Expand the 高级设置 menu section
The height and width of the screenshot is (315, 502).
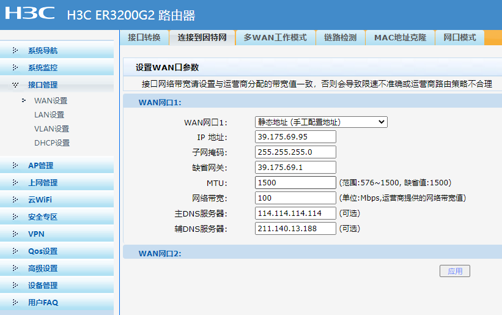pos(57,268)
